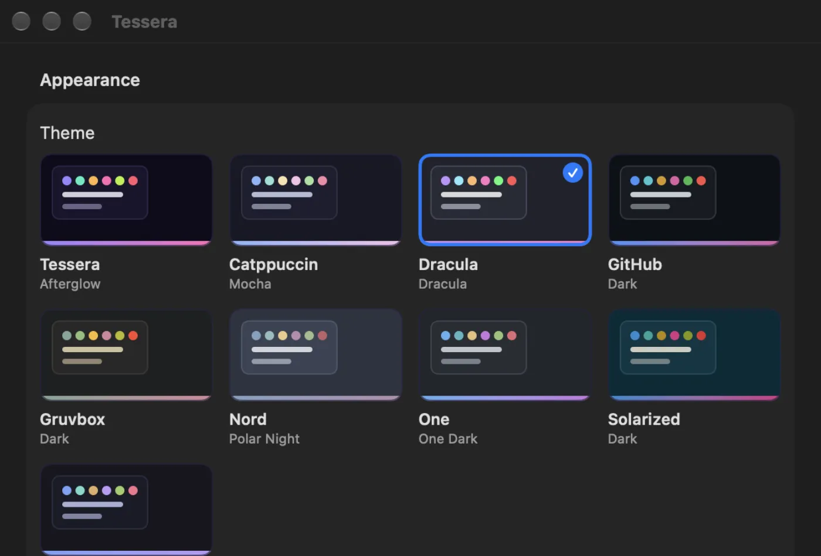Zoom the Tessera window with the third title-bar button
This screenshot has width=821, height=556.
[x=82, y=21]
